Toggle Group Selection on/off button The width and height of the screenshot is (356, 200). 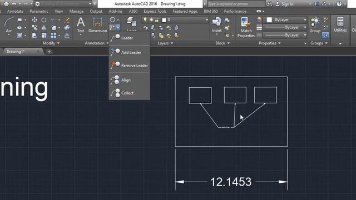(x=326, y=35)
